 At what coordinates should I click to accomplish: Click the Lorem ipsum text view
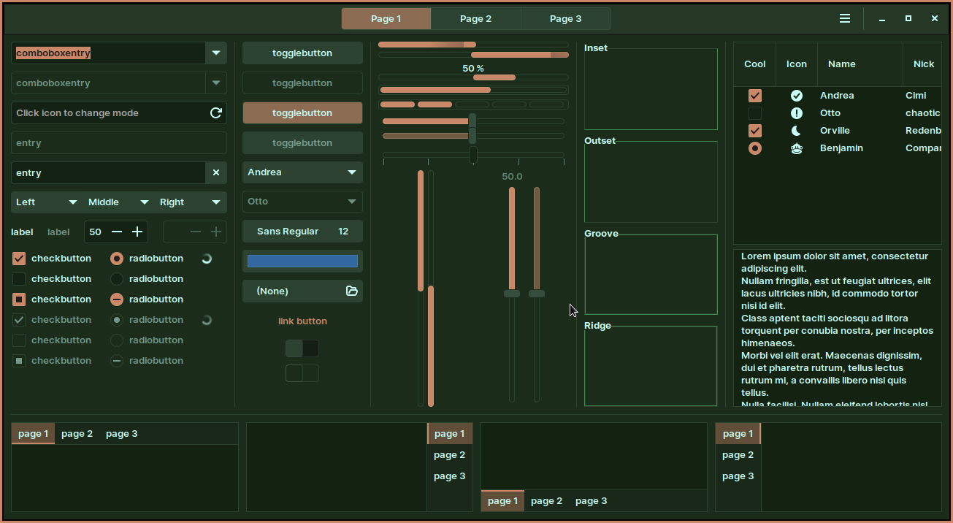pyautogui.click(x=838, y=328)
